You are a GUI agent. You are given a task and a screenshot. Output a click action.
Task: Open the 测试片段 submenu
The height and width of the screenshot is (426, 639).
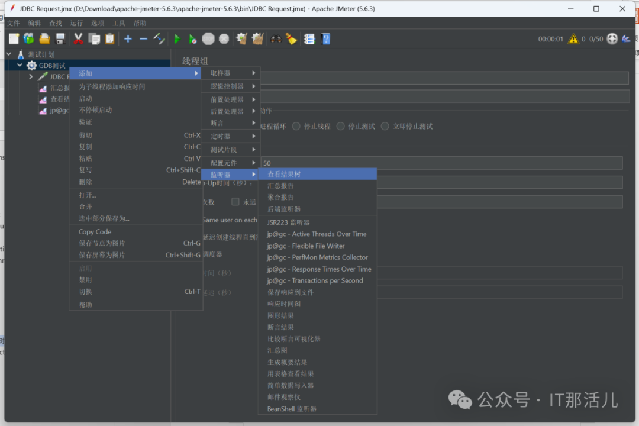pos(231,150)
